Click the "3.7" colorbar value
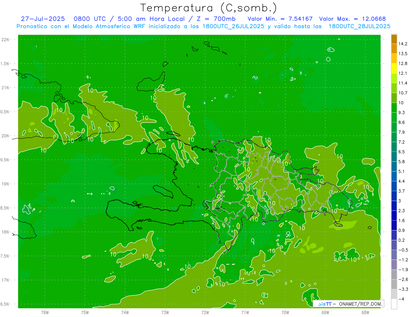410x317 pixels. point(402,191)
